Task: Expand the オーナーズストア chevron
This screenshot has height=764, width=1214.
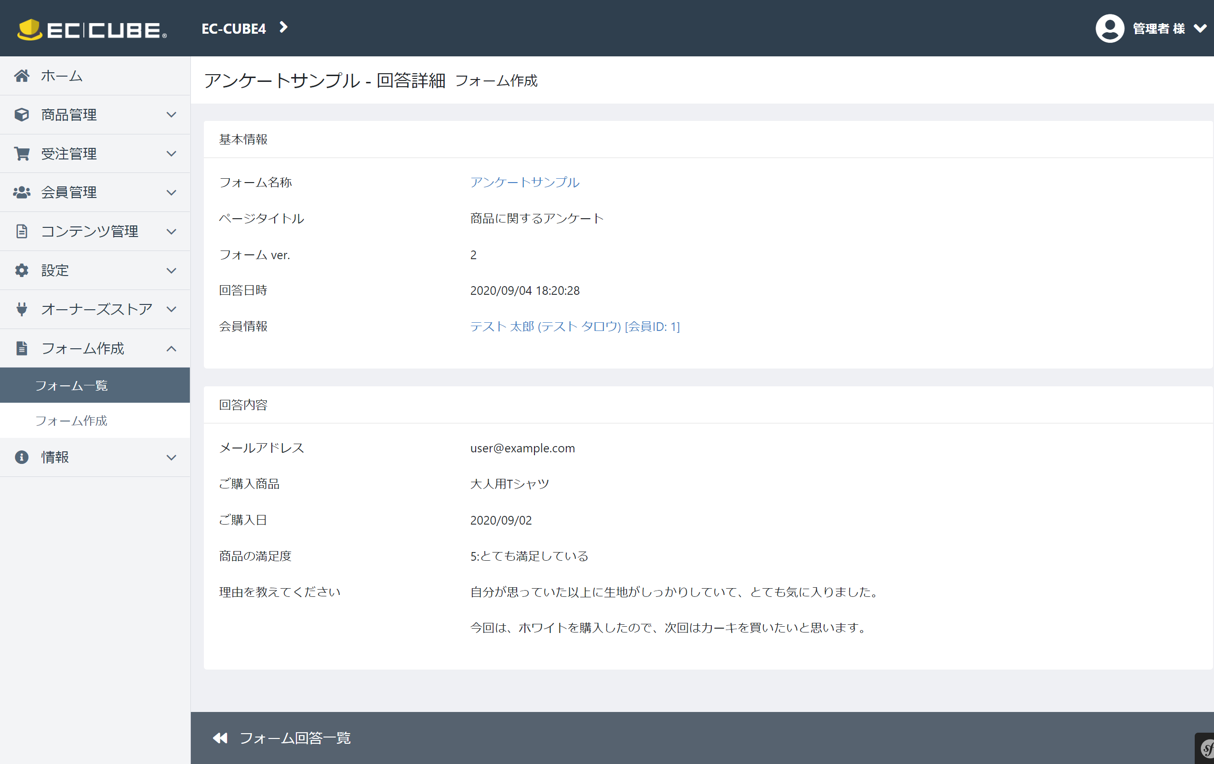Action: click(172, 309)
